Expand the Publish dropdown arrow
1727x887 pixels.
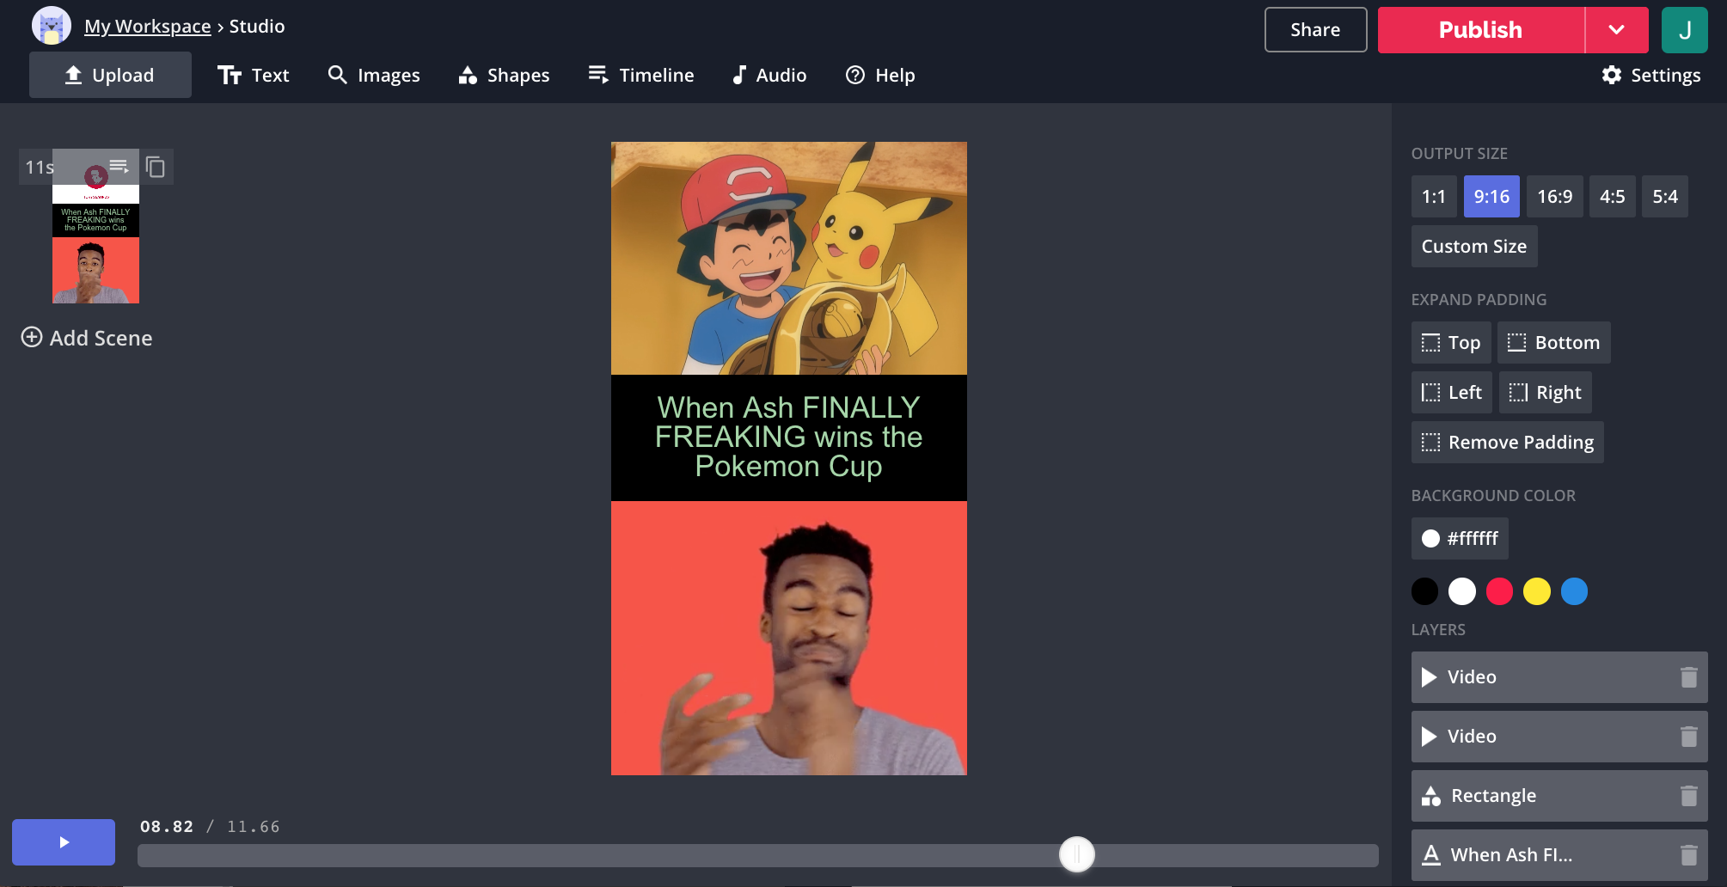point(1616,30)
